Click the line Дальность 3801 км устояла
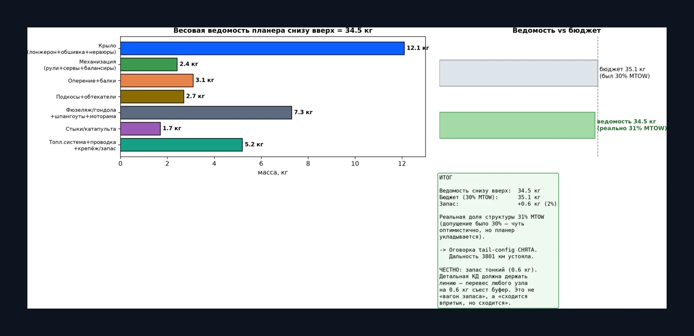694x336 pixels. pos(491,256)
